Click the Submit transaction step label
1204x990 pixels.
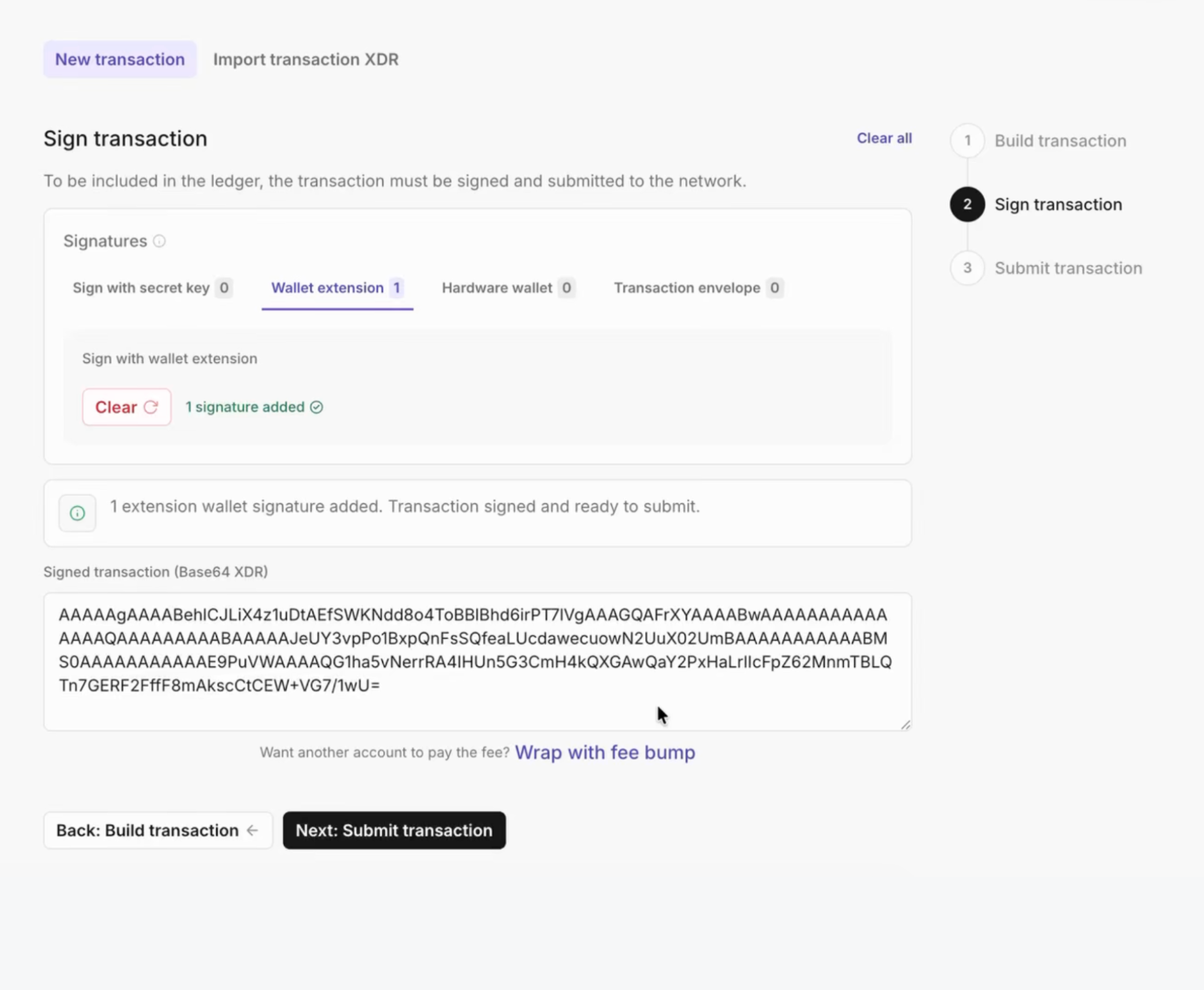click(x=1068, y=269)
